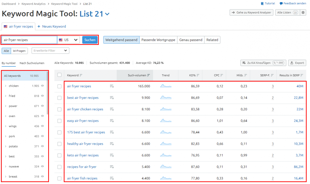The height and width of the screenshot is (184, 310).
Task: Add '175 best air fryer recipes' to analyzer icon
Action: tap(112, 132)
